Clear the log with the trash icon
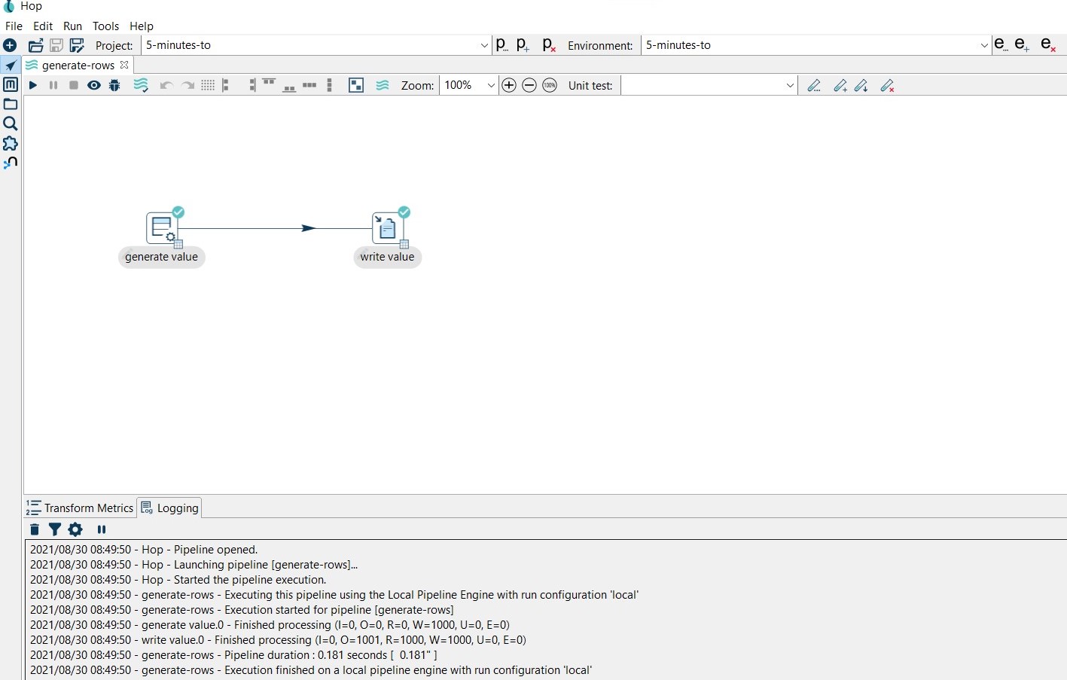Screen dimensions: 1067x680 click(x=35, y=530)
